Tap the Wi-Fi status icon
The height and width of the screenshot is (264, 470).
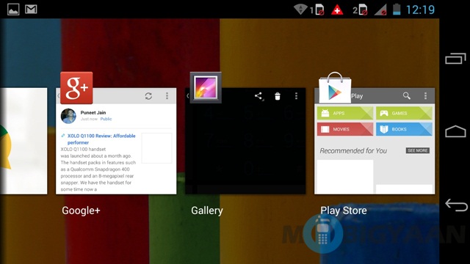[x=300, y=10]
